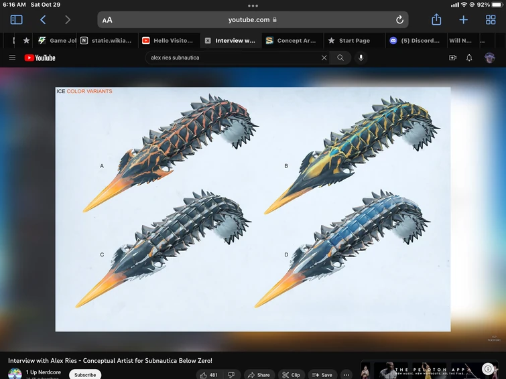Open the YouTube hamburger menu
The image size is (506, 379).
(x=12, y=58)
